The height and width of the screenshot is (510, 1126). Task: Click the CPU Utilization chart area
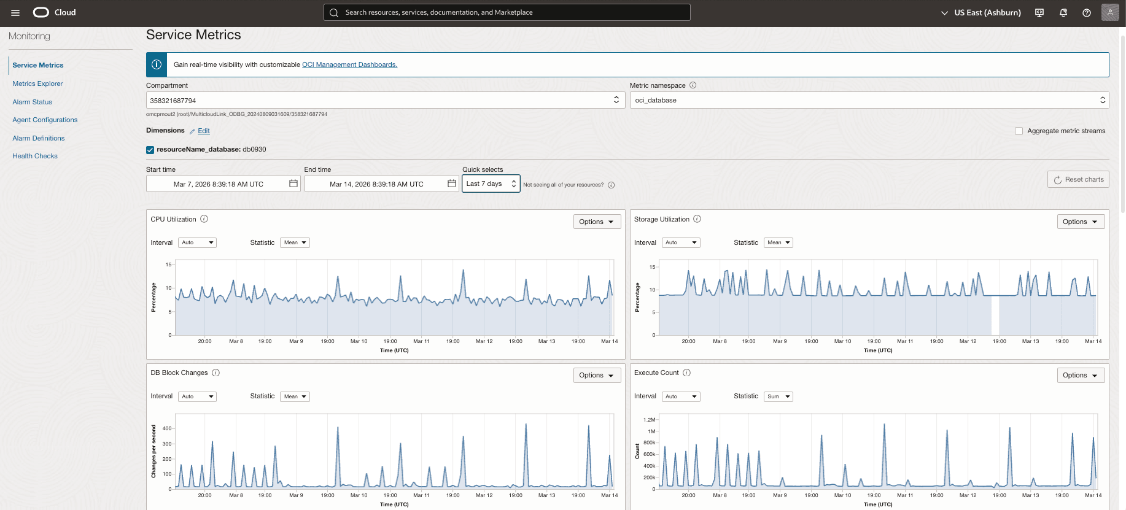tap(394, 298)
